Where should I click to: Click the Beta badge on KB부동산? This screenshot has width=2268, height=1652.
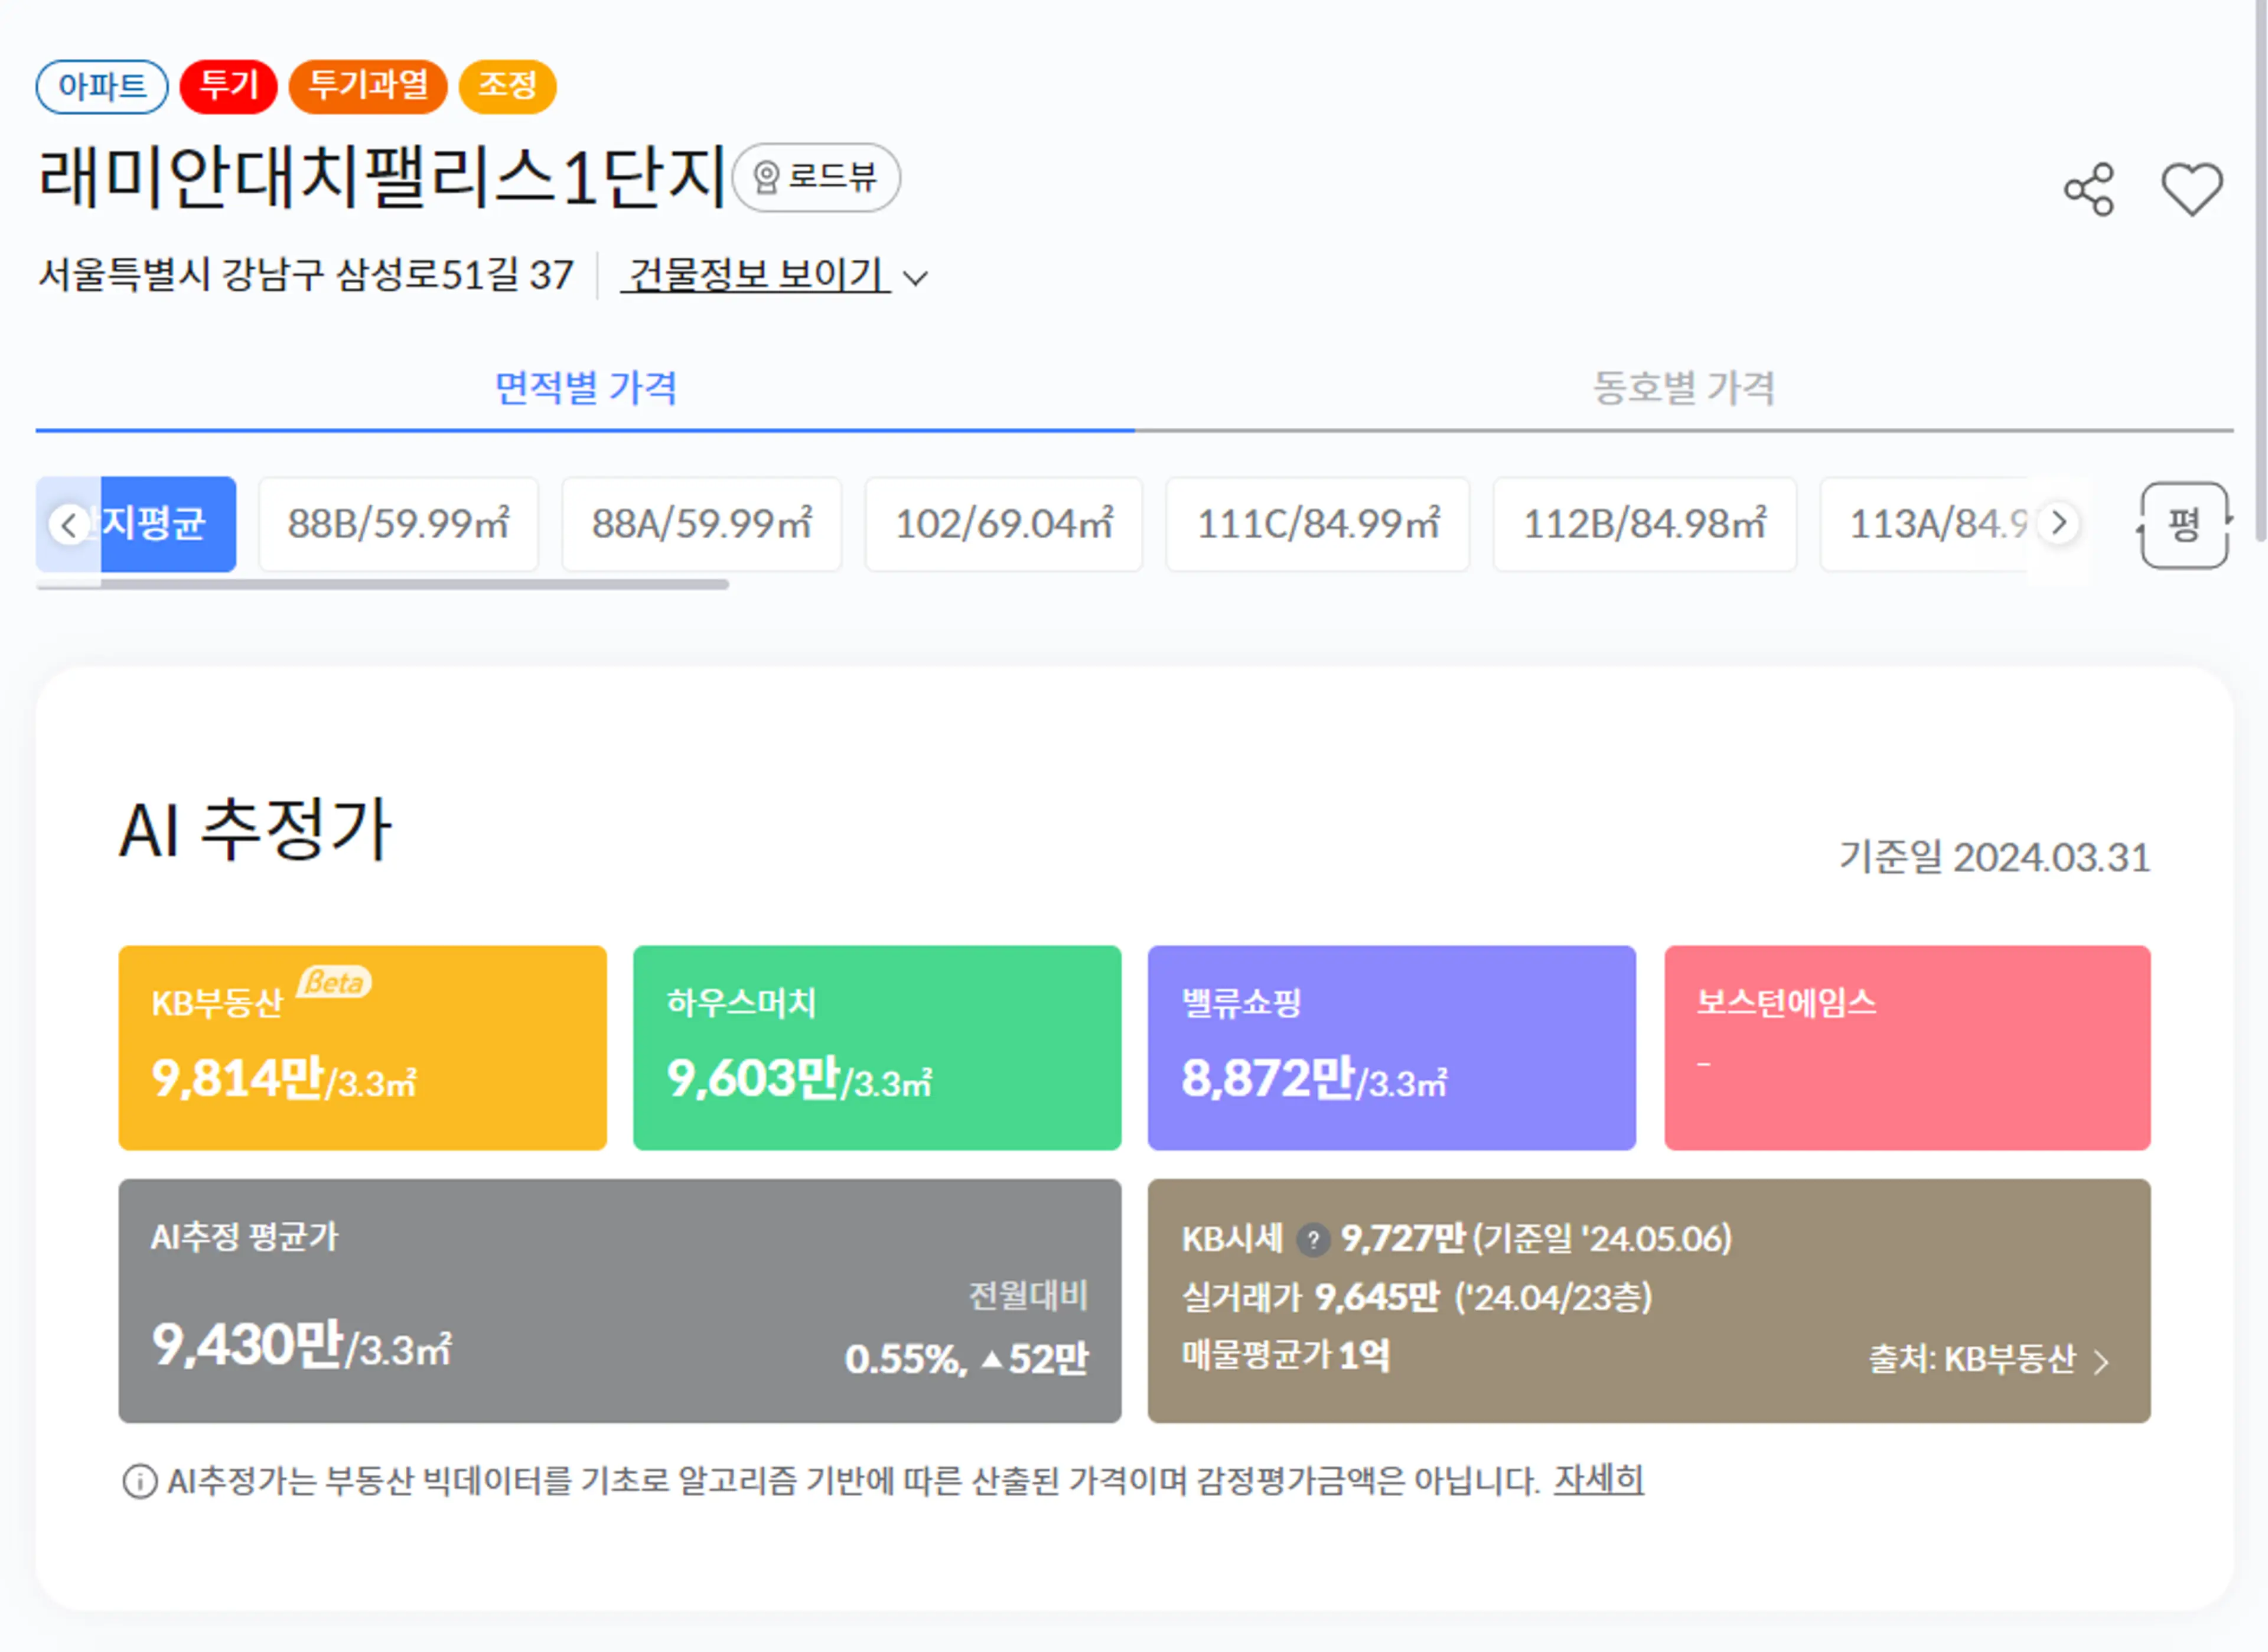(334, 983)
